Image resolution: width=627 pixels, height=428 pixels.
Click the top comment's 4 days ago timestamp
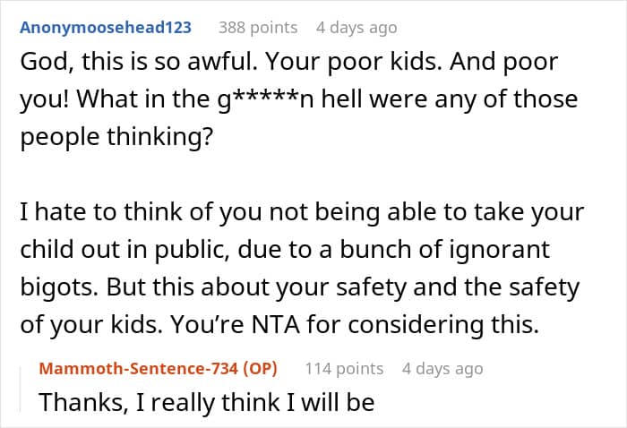point(356,27)
